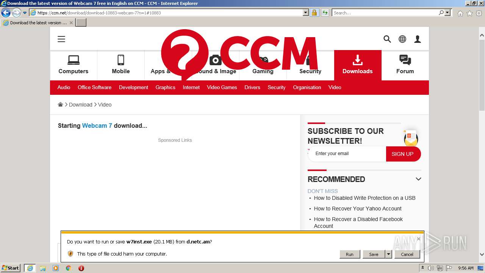Click Cancel in the download prompt

coord(407,254)
